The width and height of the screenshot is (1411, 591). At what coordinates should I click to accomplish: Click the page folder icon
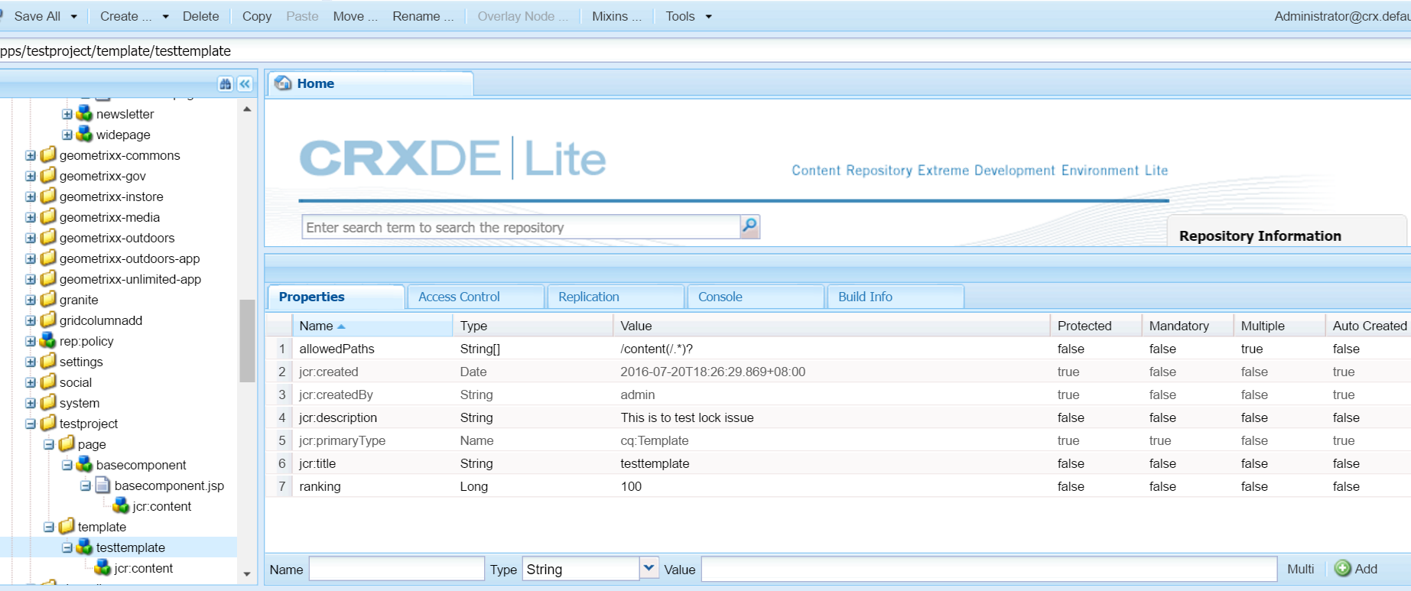(67, 444)
